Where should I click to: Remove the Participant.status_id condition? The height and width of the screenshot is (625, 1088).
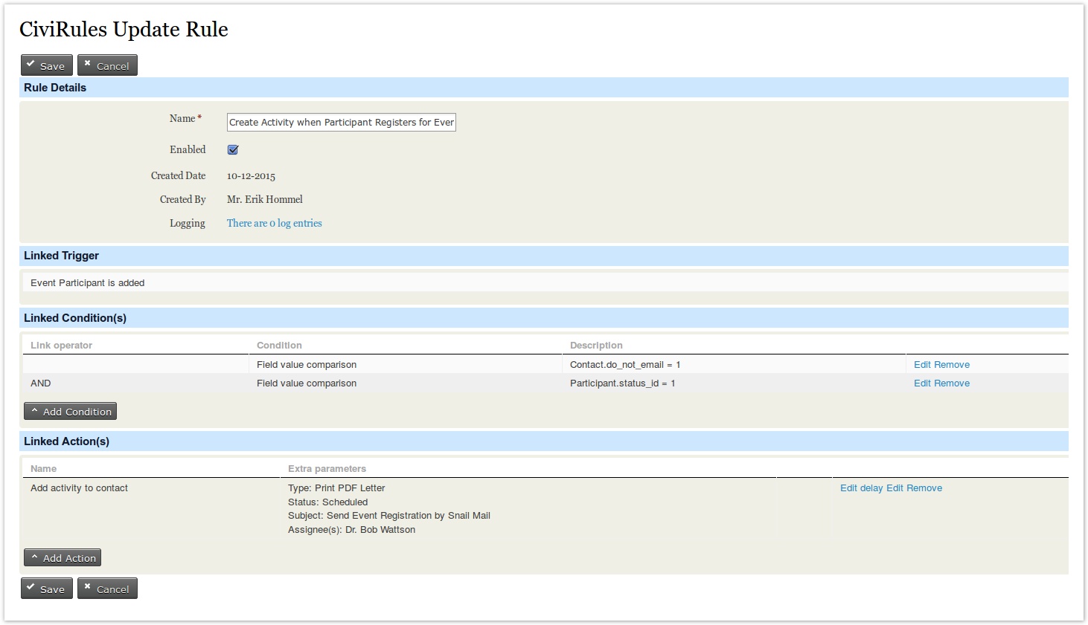coord(952,383)
